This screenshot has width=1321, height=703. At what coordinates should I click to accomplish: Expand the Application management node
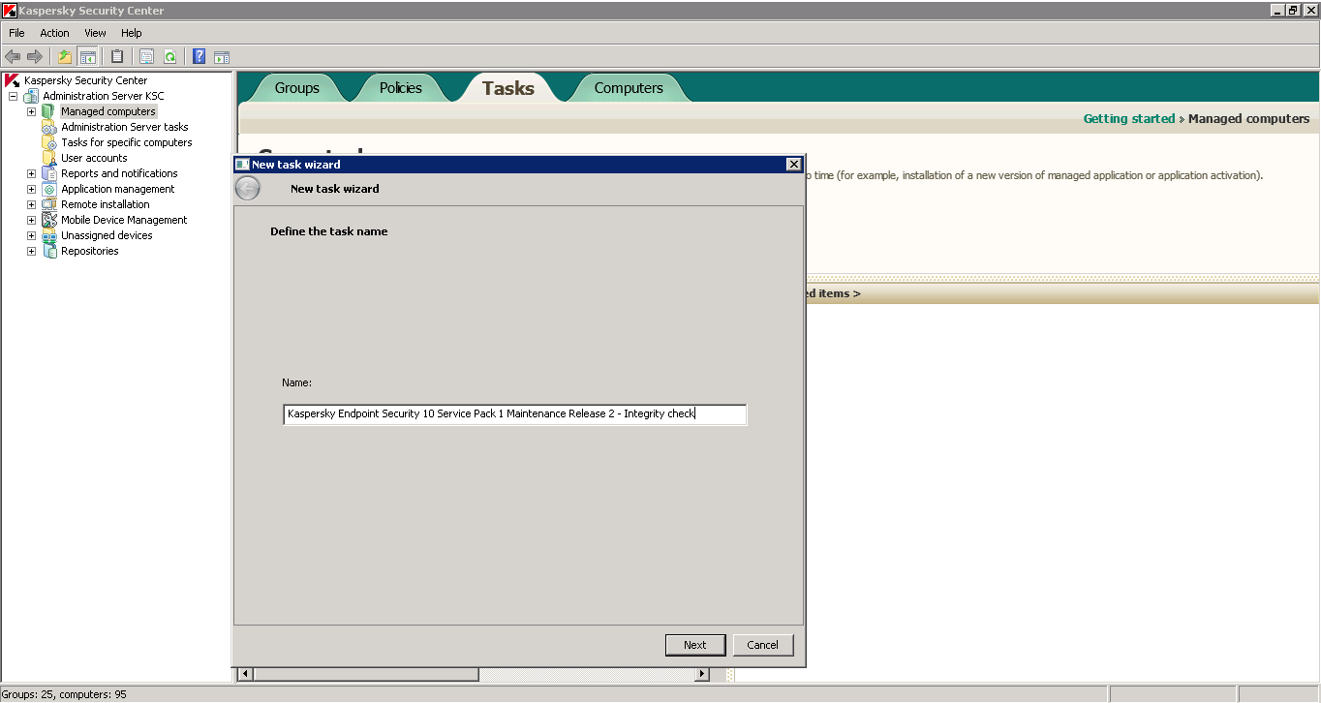point(31,189)
